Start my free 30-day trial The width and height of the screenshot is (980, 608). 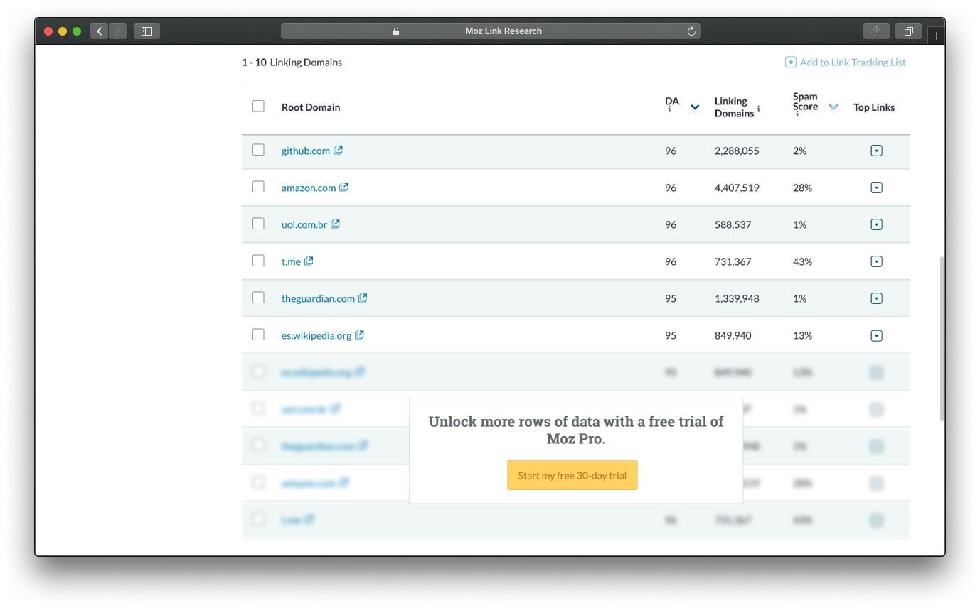[572, 475]
